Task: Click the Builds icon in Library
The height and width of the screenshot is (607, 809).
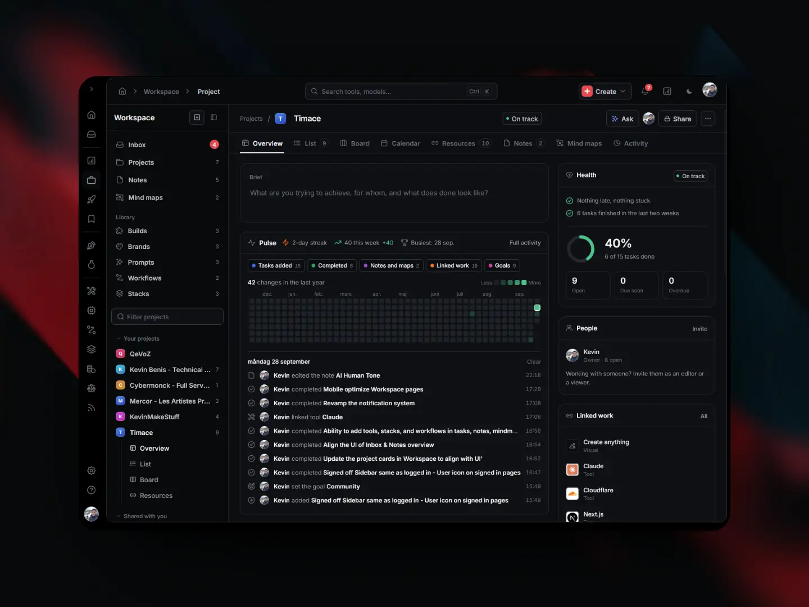Action: click(120, 231)
